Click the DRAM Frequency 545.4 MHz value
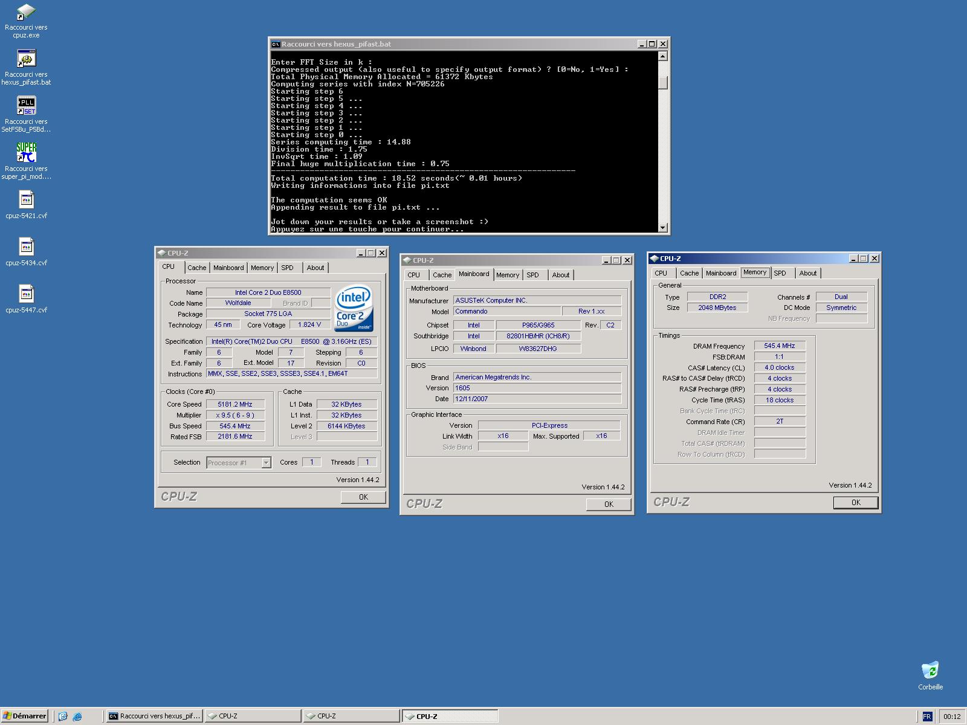This screenshot has width=967, height=725. [780, 346]
